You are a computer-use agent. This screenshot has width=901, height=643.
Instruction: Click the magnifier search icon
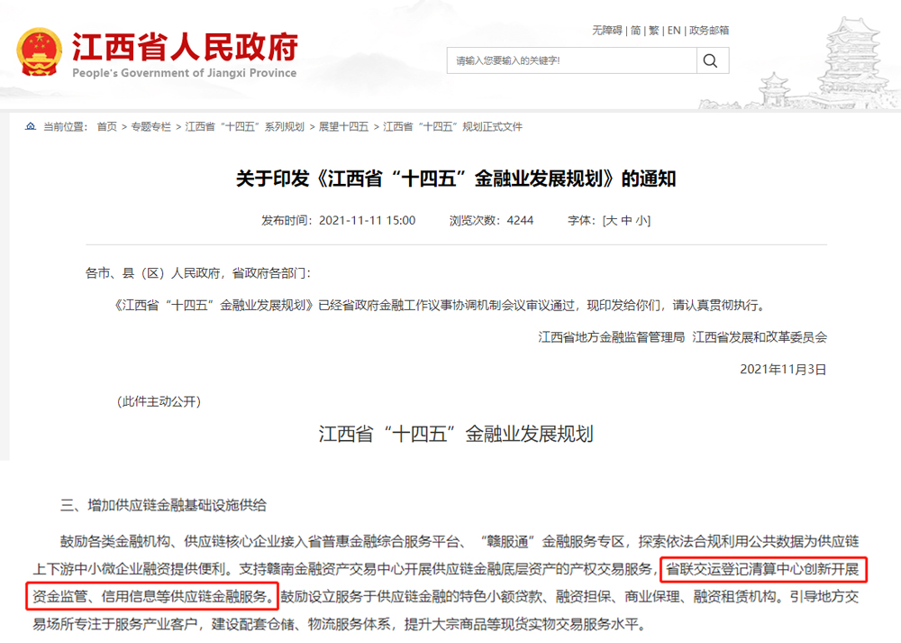tap(711, 61)
